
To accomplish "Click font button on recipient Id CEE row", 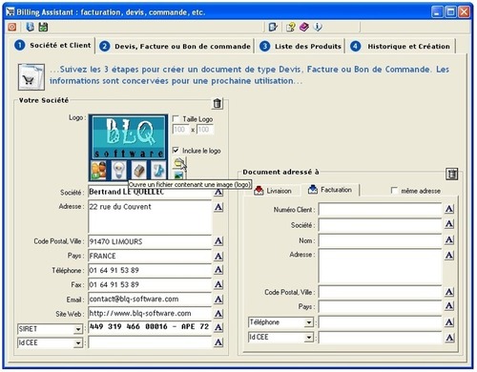I will tap(449, 338).
